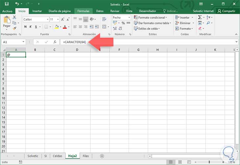
Task: Click the Compartir button
Action: click(227, 11)
